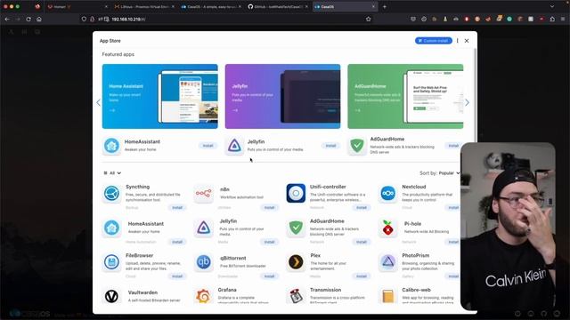Open the browser extensions puzzle icon
Viewport: 570px width, 320px height.
coord(552,19)
